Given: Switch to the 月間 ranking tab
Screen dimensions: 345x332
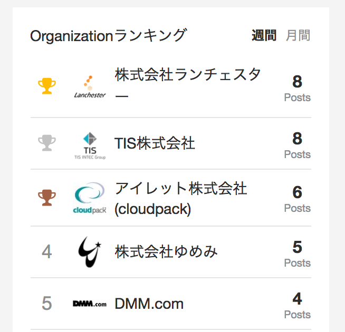Looking at the screenshot, I should coord(298,36).
